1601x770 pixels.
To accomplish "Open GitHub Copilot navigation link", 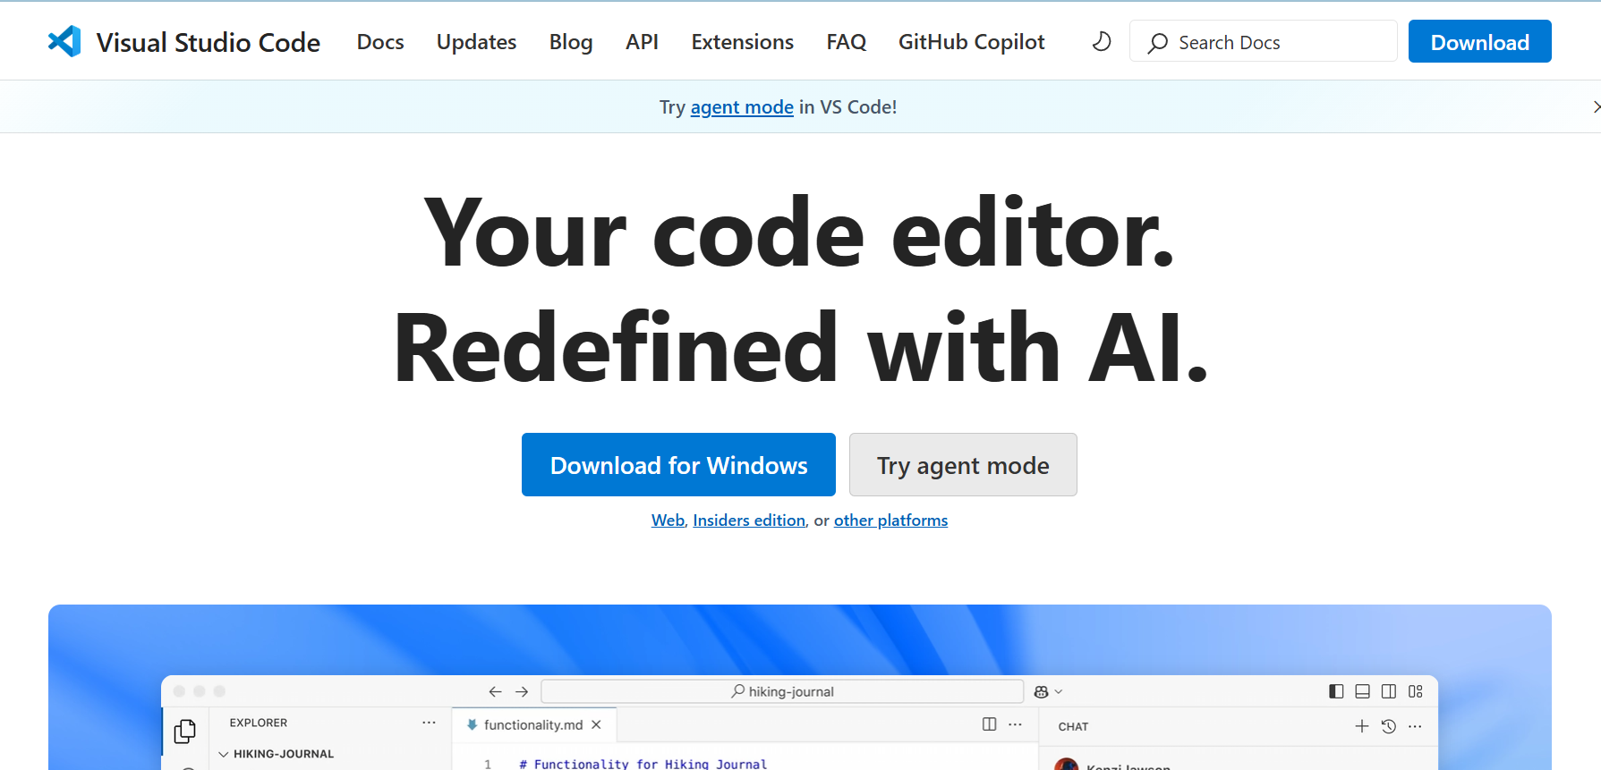I will (x=971, y=42).
